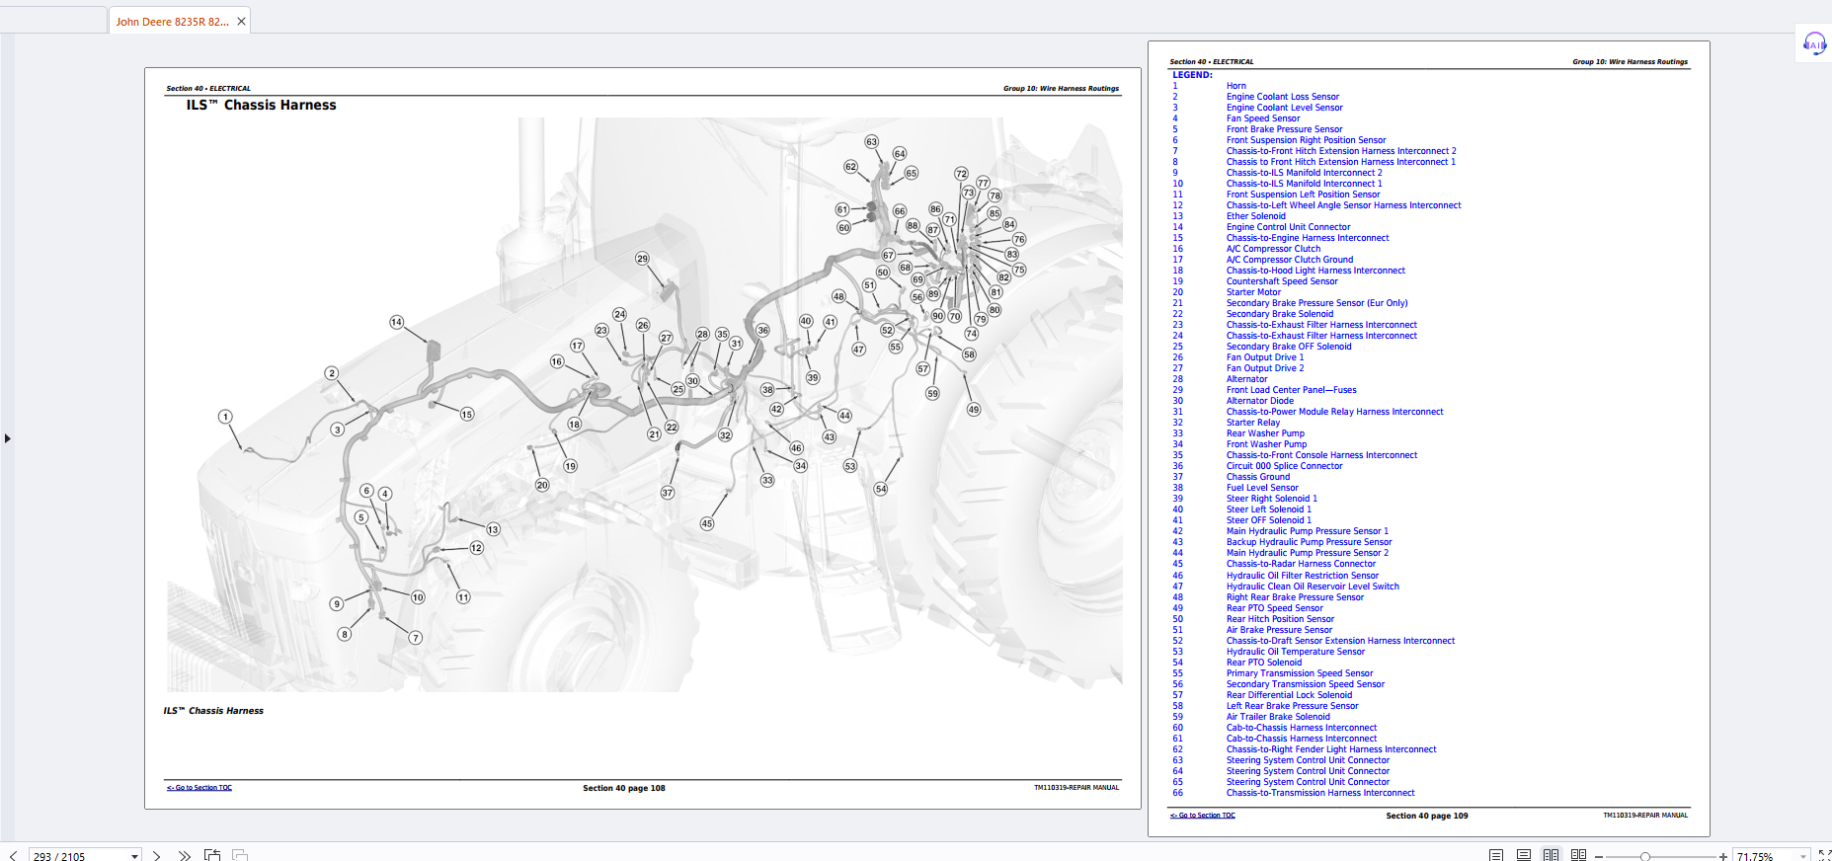Click 'Rear Differential Lock Solenoid' legend entry
The image size is (1832, 861).
pos(1290,695)
